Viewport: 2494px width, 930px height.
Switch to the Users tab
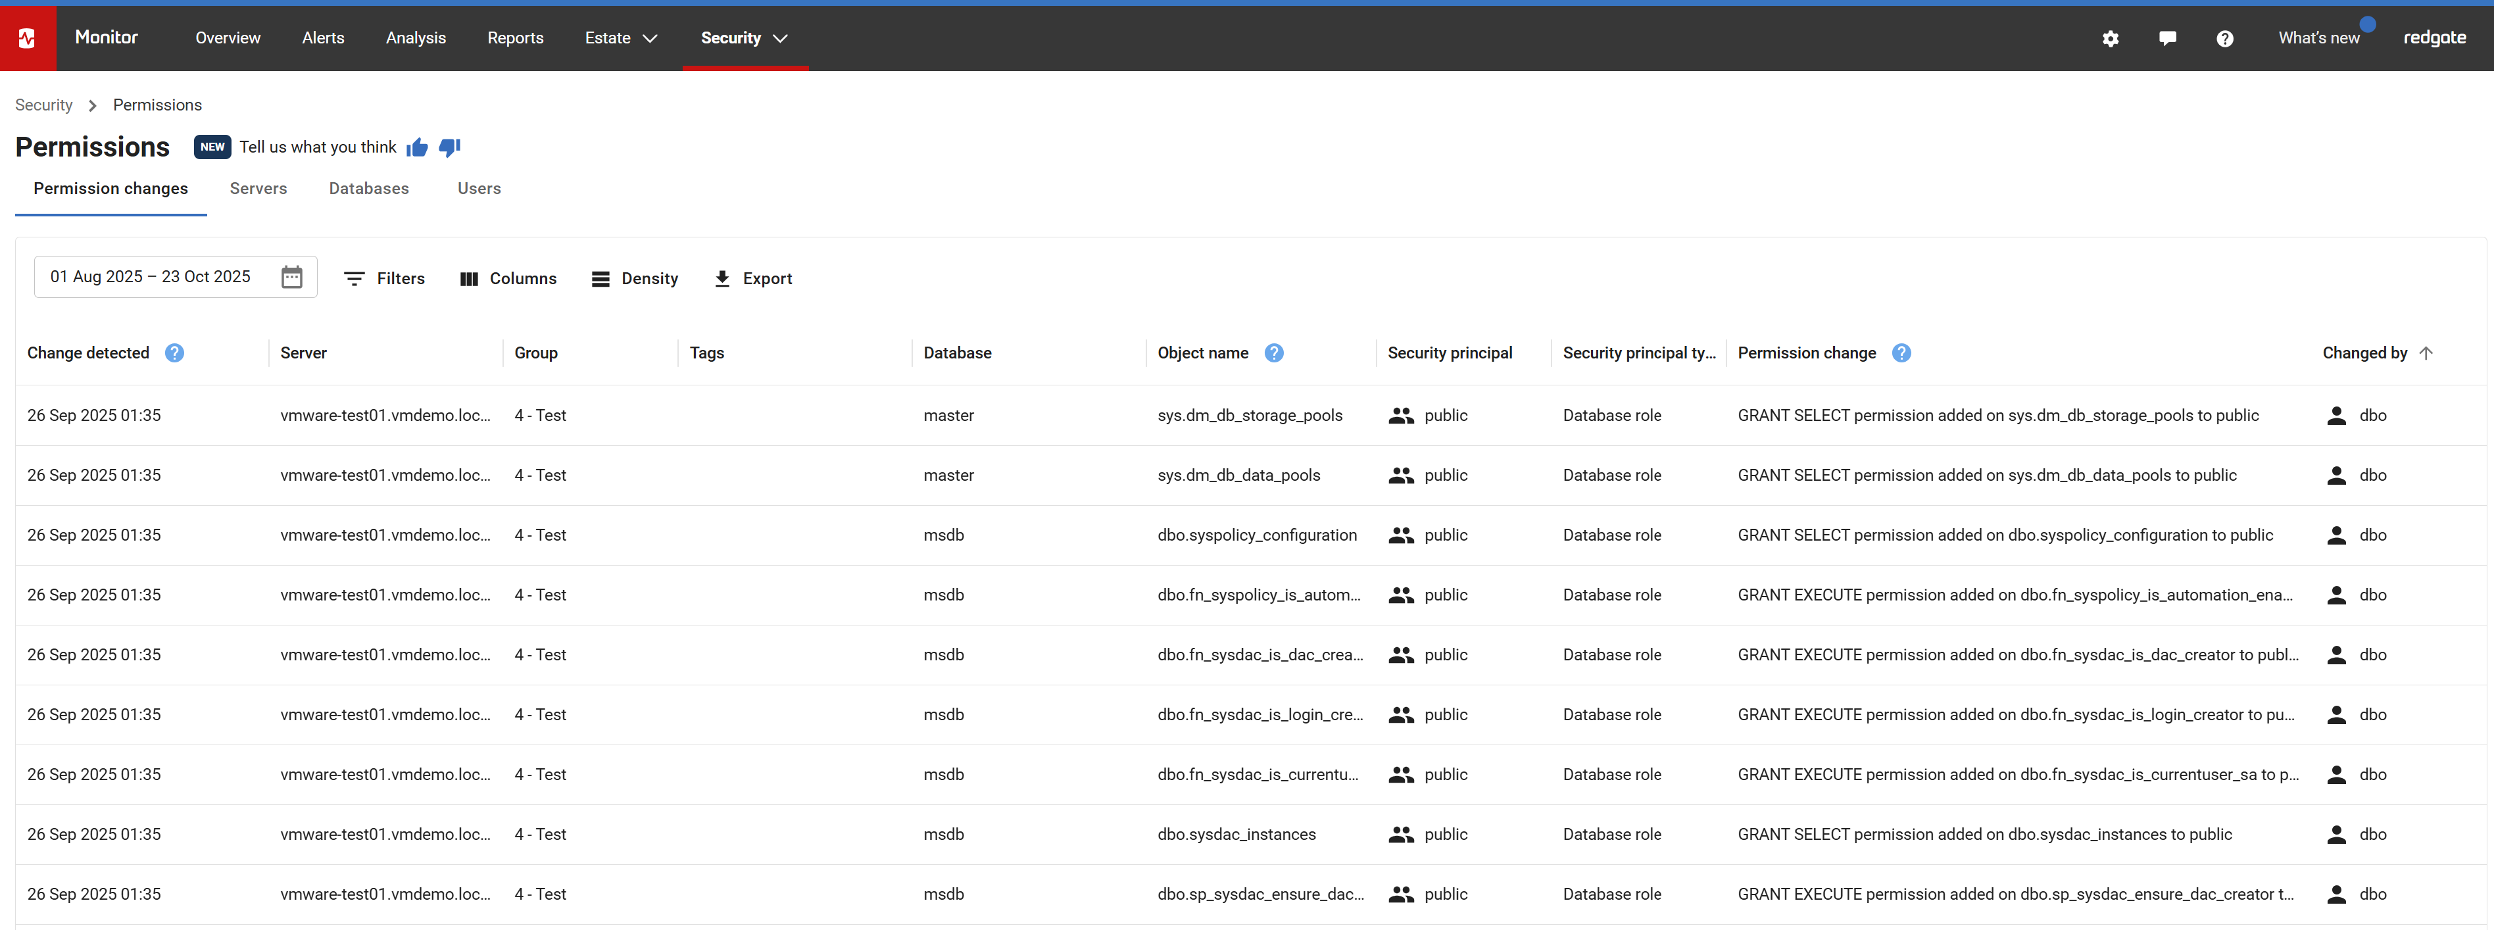point(478,189)
